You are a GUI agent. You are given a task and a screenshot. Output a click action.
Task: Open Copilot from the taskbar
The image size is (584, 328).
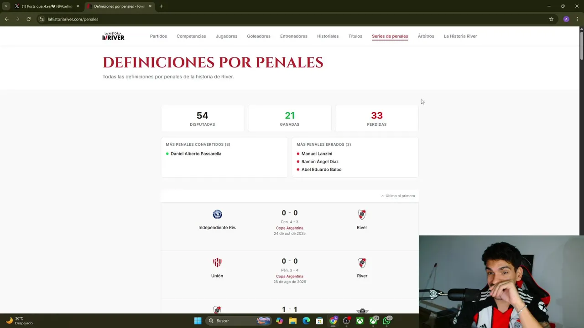[x=279, y=321]
